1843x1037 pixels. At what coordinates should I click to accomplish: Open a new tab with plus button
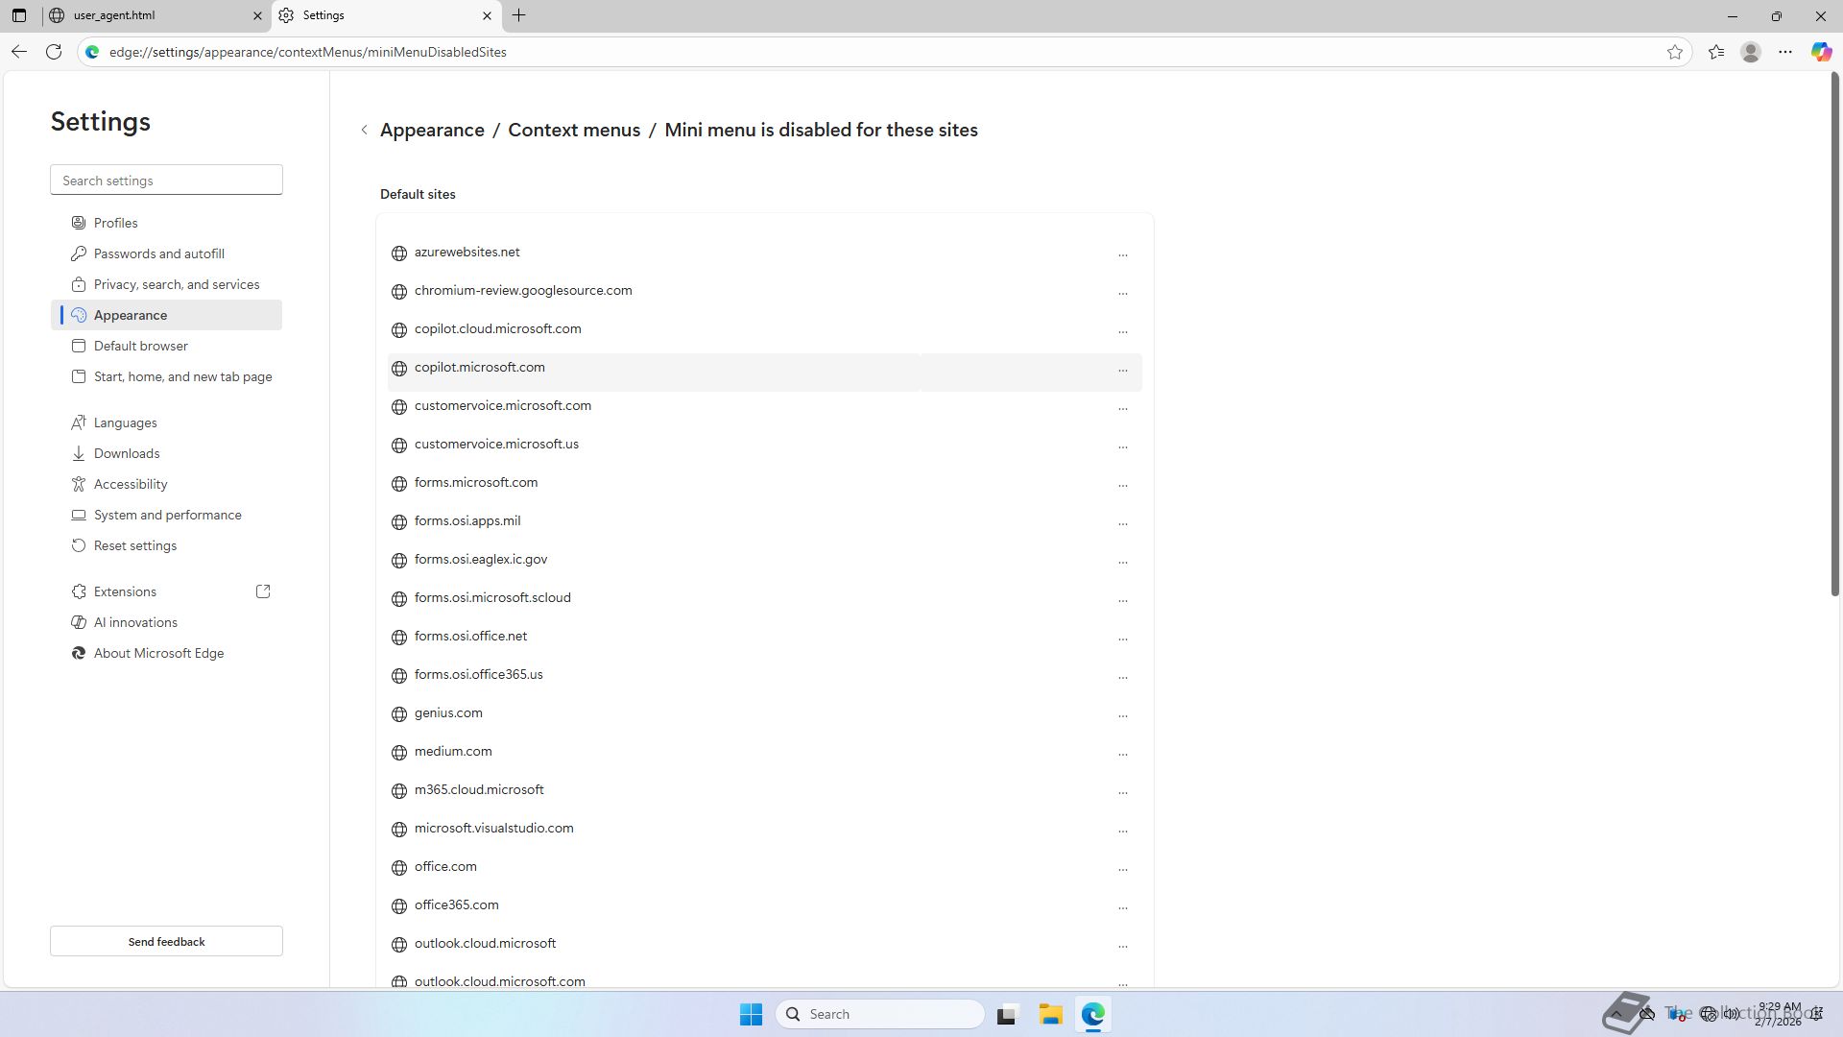point(518,15)
